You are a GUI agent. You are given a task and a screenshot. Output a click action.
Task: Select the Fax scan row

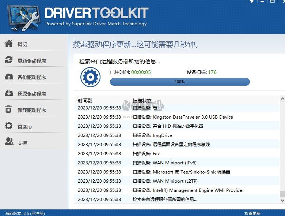(177, 153)
